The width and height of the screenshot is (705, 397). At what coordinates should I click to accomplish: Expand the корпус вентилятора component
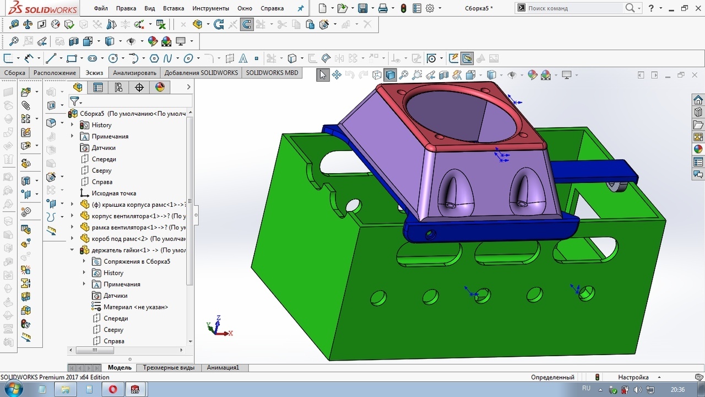(72, 216)
